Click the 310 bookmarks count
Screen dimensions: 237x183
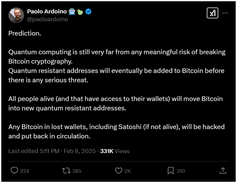click(181, 171)
